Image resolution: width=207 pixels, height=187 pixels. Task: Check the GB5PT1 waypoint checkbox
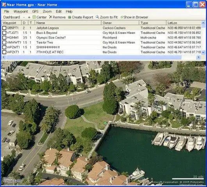click(4, 28)
